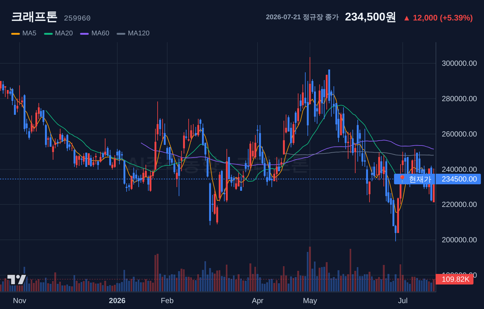Viewport: 484px width, 309px height.
Task: Click the MA5 orange legend line
Action: [x=15, y=34]
